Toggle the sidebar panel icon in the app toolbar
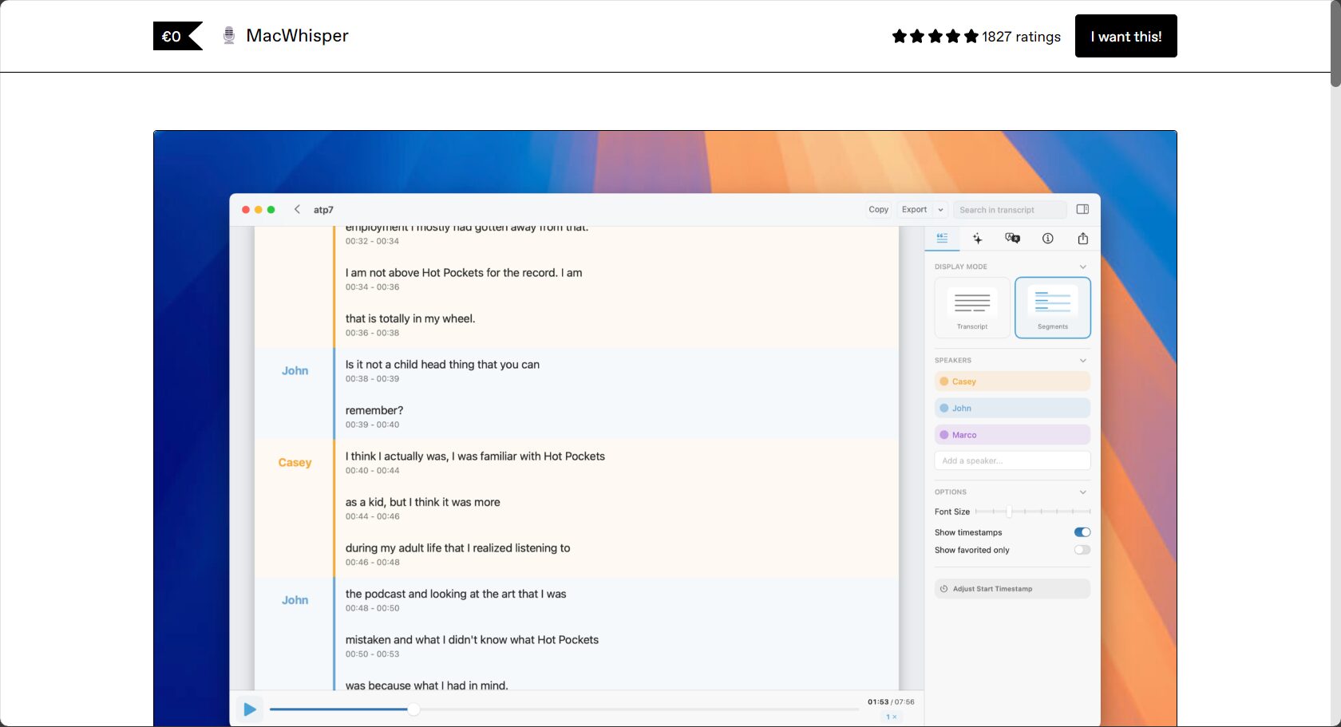Screen dimensions: 1341x727 (1082, 209)
